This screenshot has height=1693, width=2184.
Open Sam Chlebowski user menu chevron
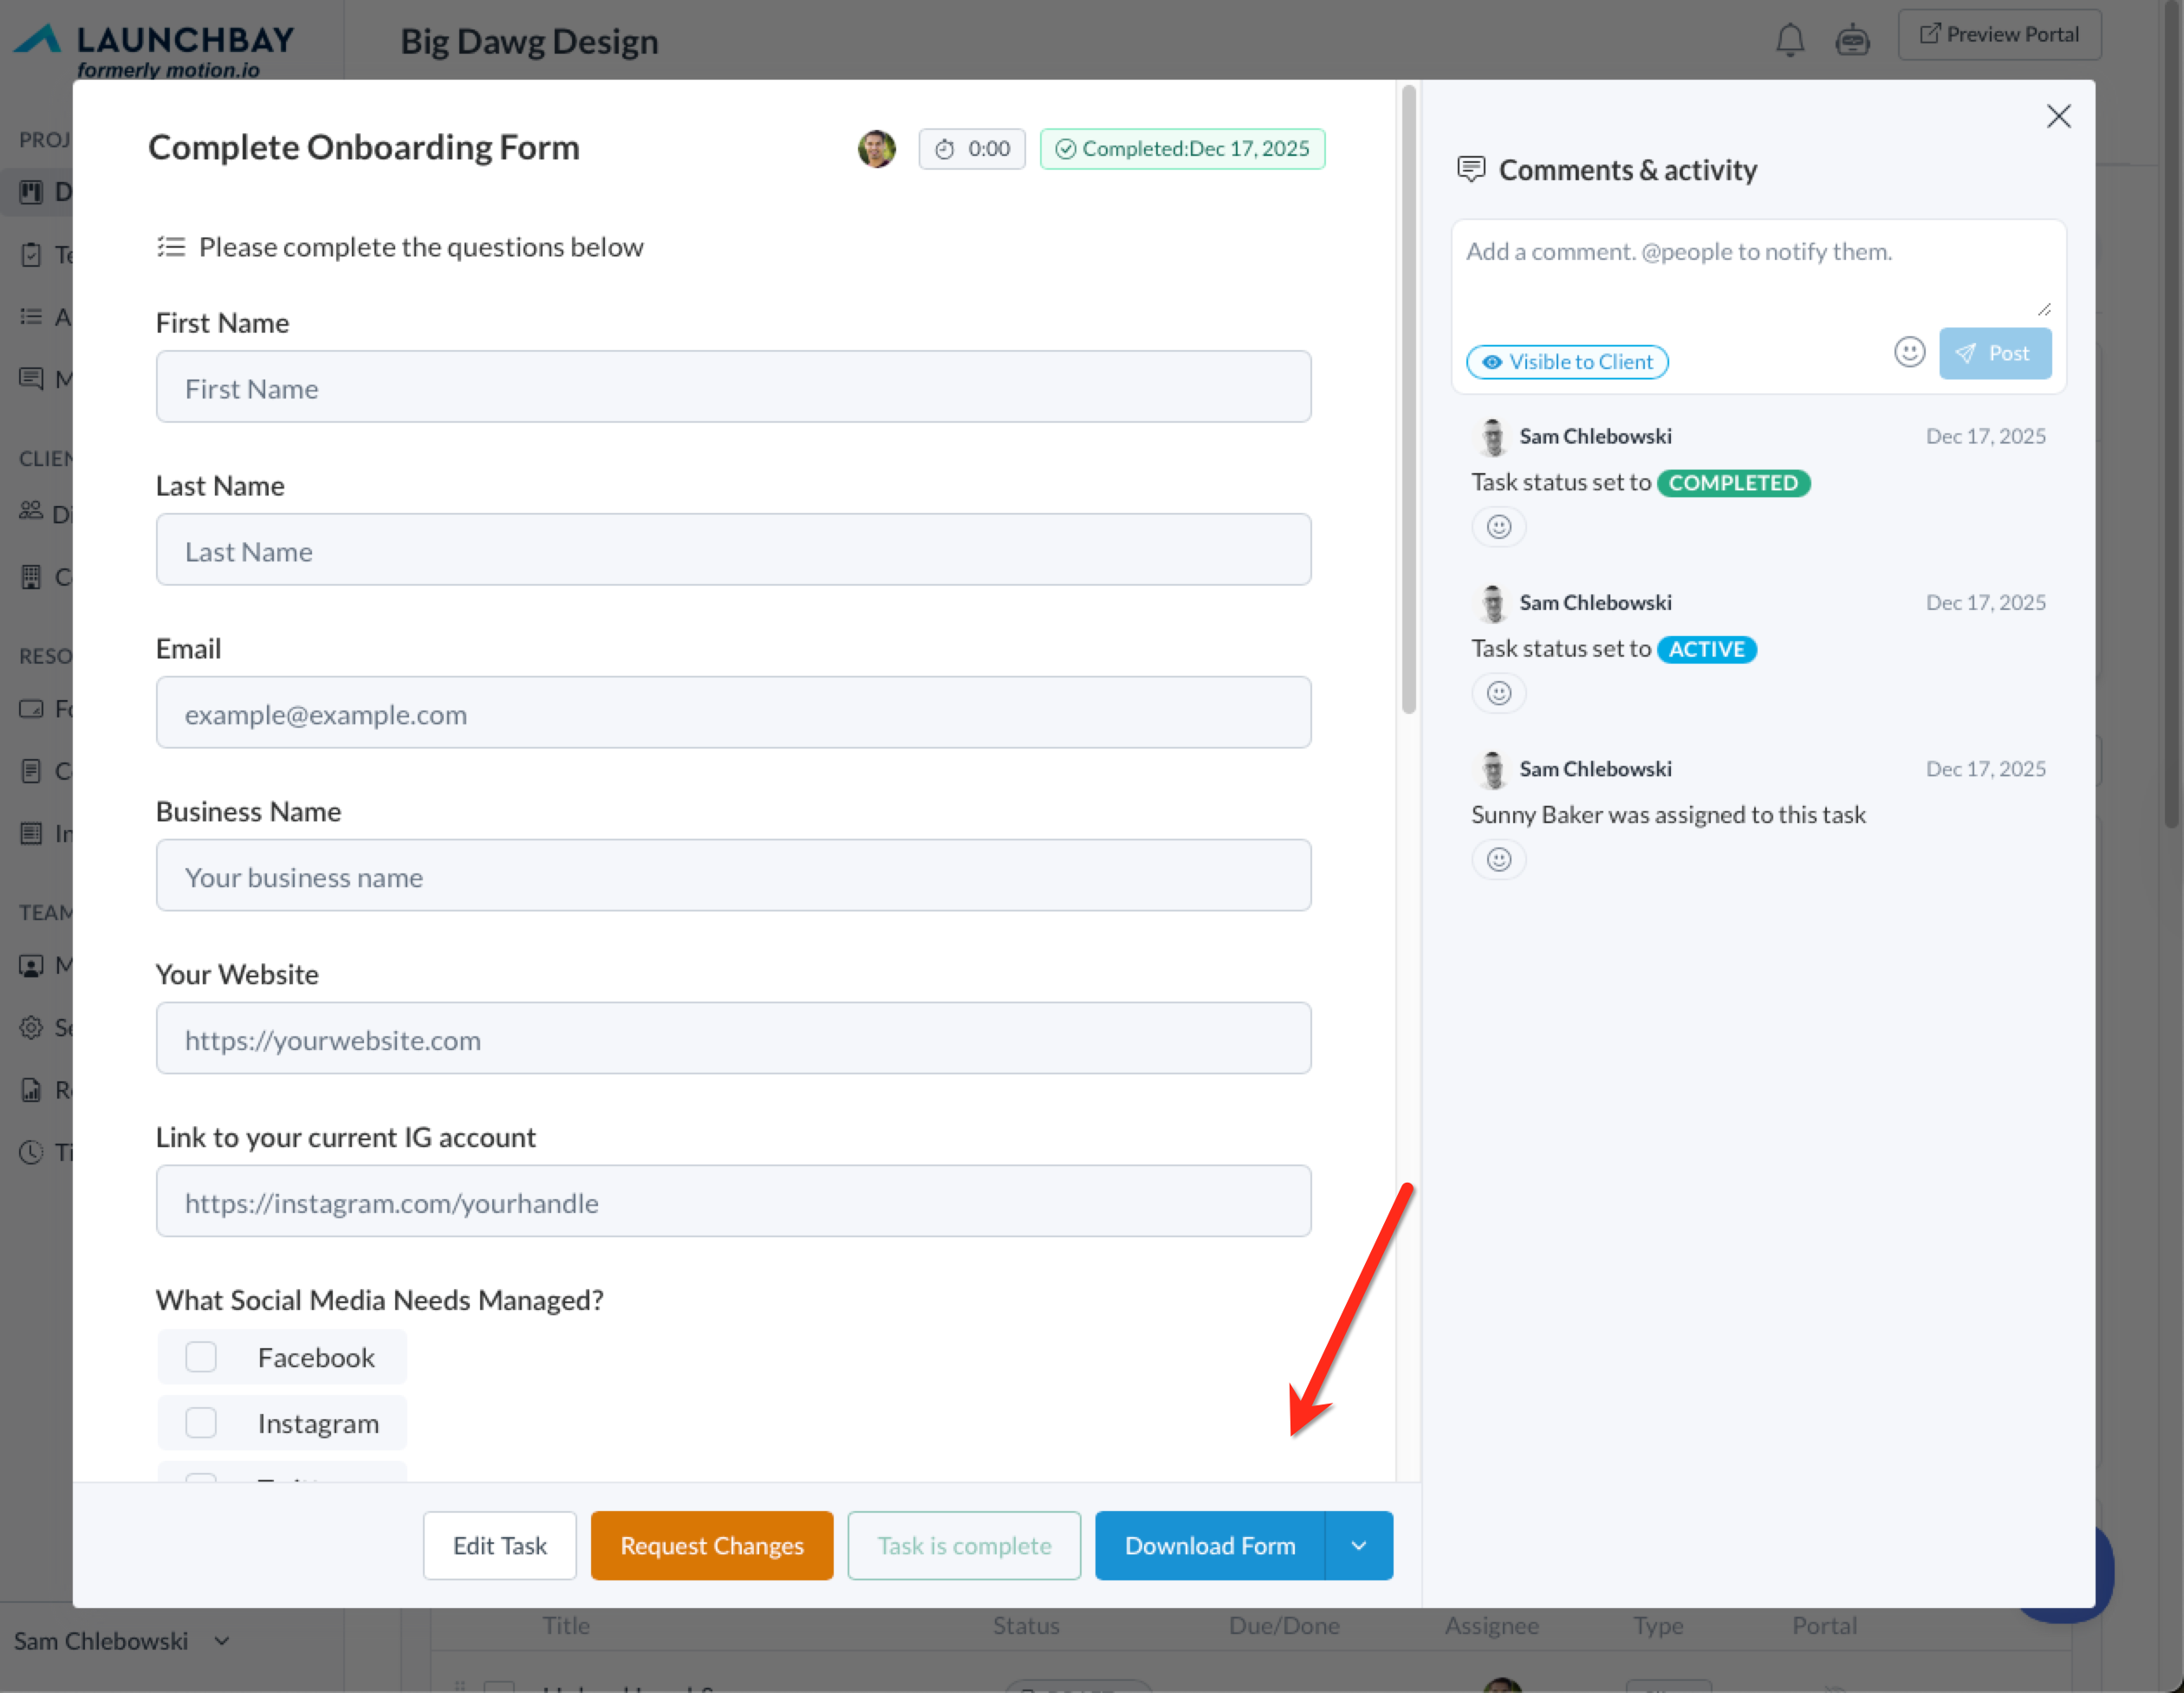(222, 1641)
